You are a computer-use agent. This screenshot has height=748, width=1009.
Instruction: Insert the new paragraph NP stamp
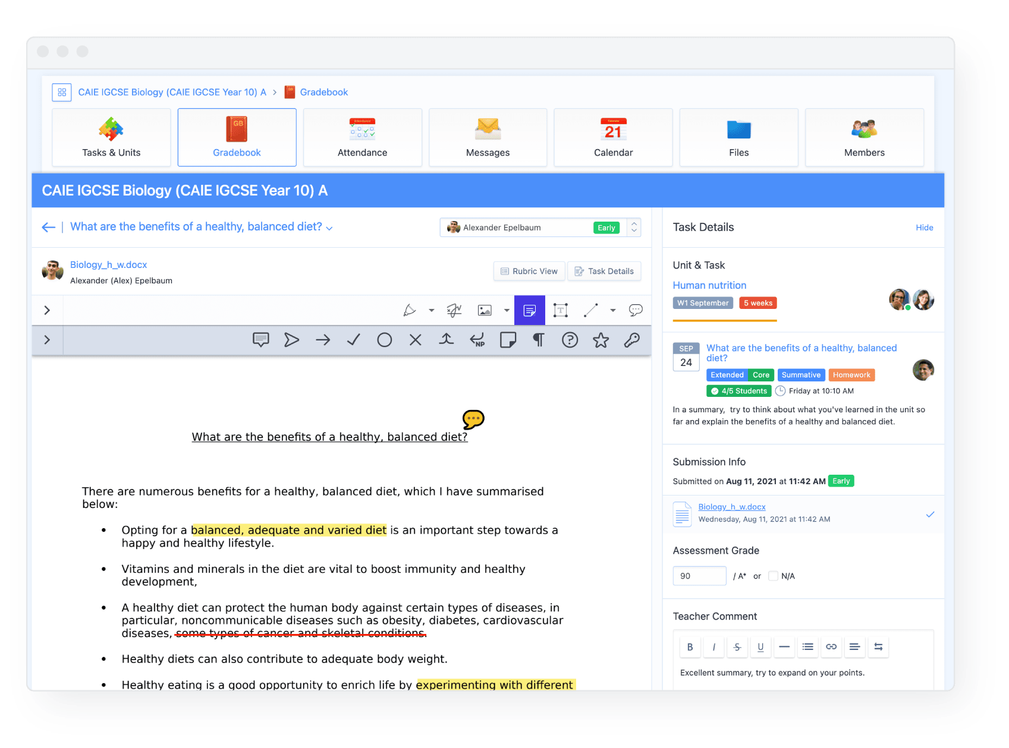coord(477,340)
